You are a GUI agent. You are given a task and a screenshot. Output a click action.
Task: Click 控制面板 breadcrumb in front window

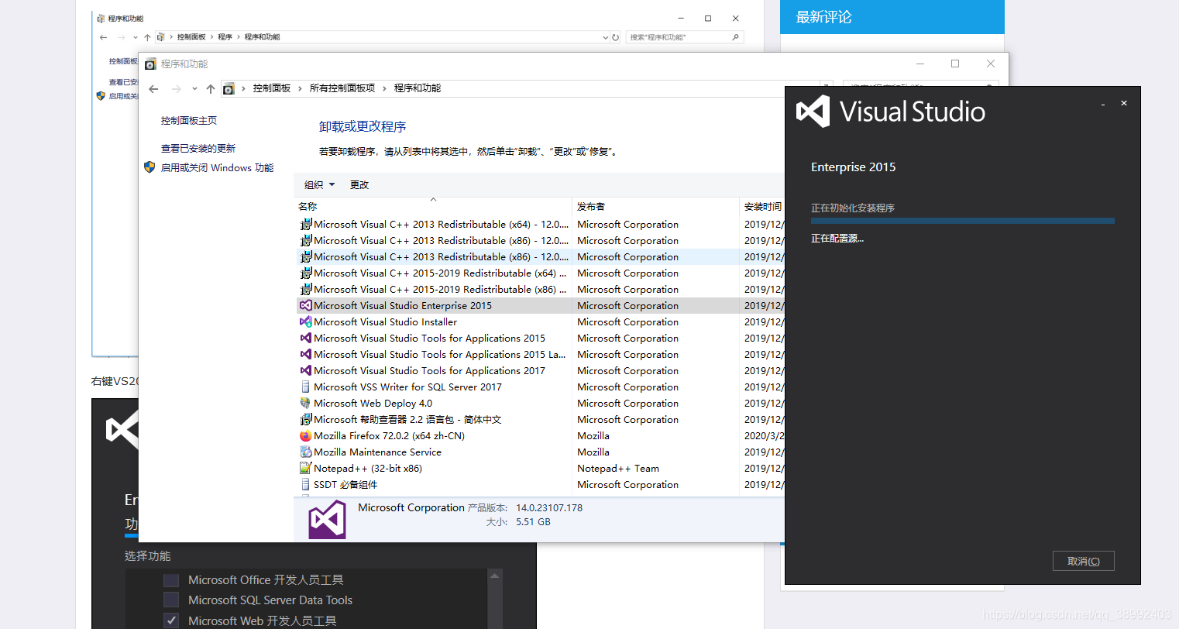pyautogui.click(x=272, y=88)
